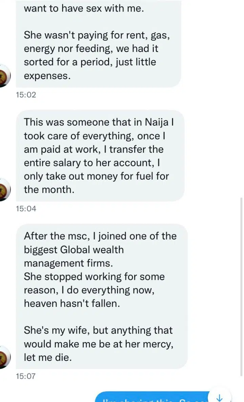
Task: Click the line "biggest Global wealth"
Action: pos(74,250)
